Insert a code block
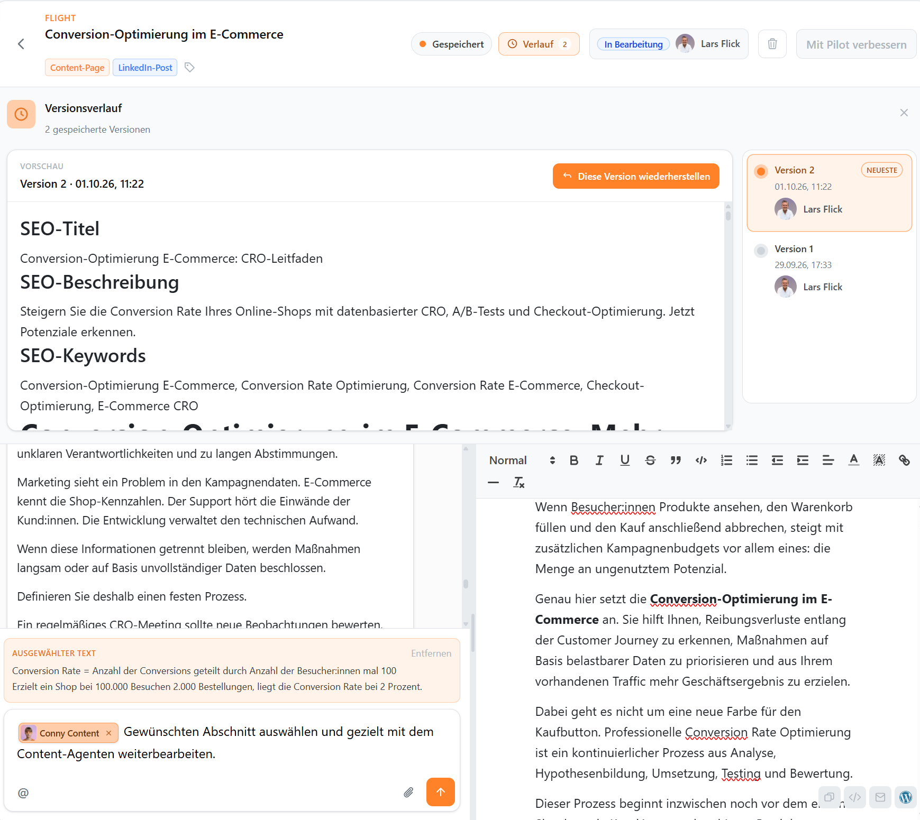Viewport: 920px width, 820px height. pyautogui.click(x=701, y=460)
